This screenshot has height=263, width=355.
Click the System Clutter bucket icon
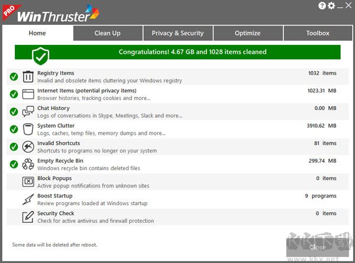(x=28, y=129)
